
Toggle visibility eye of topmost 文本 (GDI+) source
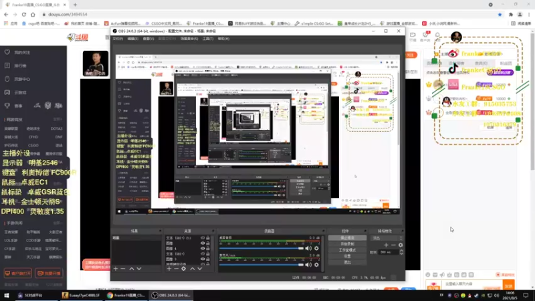coord(203,238)
